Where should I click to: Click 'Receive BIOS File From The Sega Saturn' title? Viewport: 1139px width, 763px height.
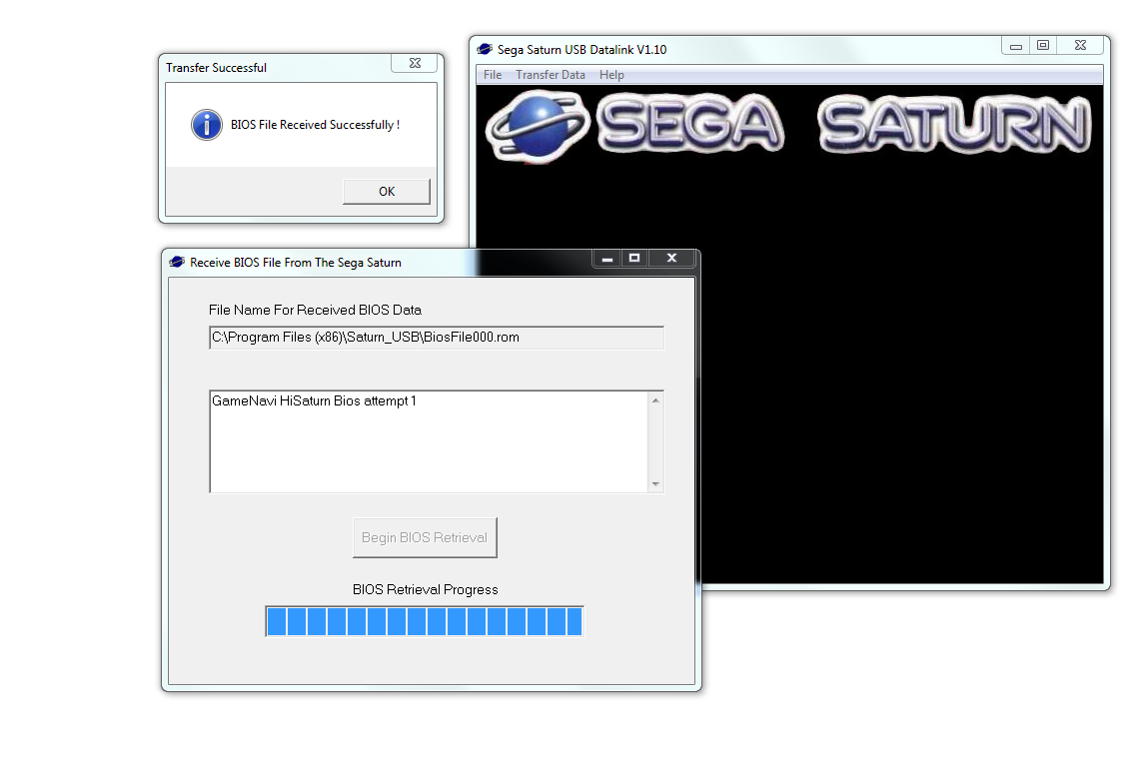[x=296, y=263]
